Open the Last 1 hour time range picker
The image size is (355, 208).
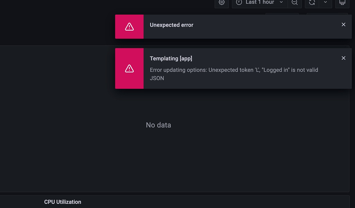pyautogui.click(x=260, y=2)
